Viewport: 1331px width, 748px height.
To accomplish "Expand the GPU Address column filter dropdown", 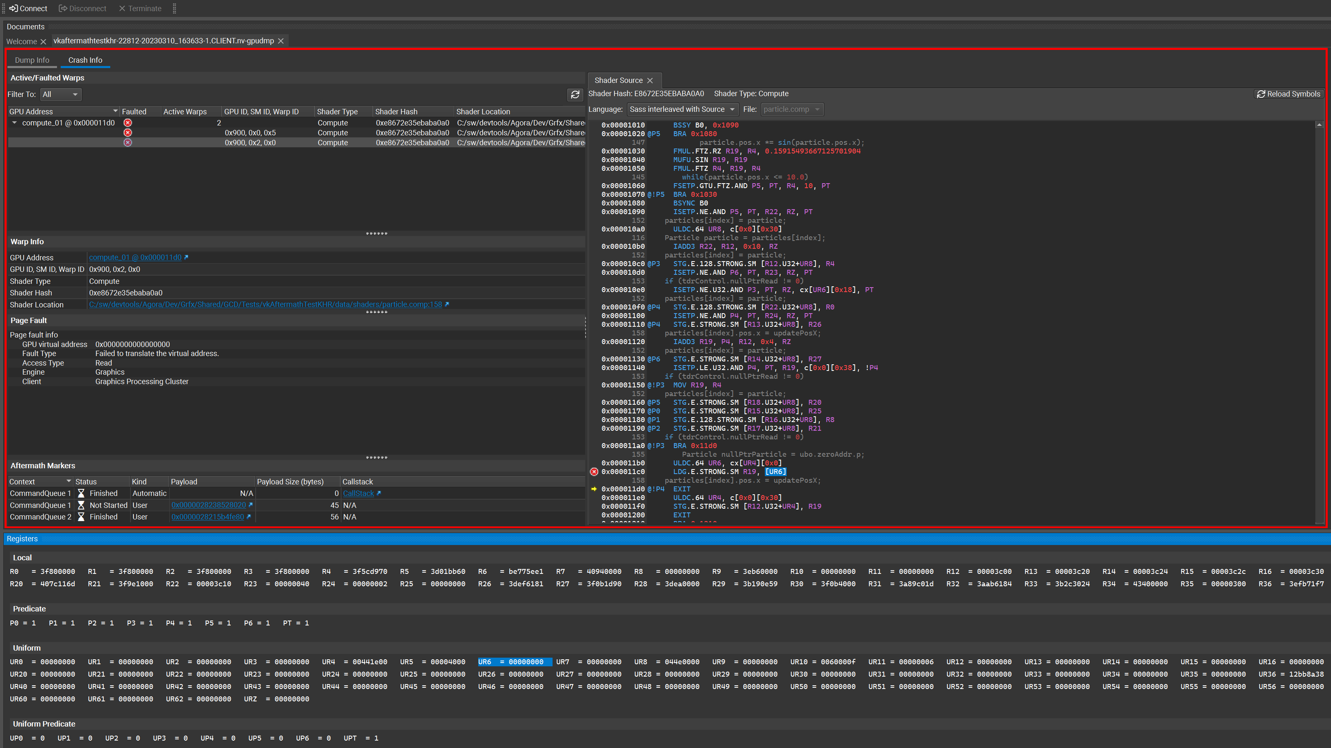I will click(111, 111).
